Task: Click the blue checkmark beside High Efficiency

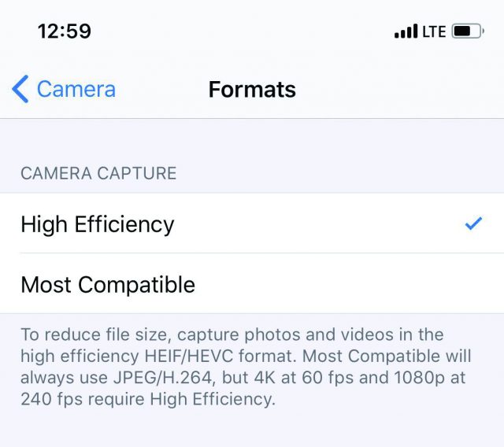Action: (x=473, y=223)
